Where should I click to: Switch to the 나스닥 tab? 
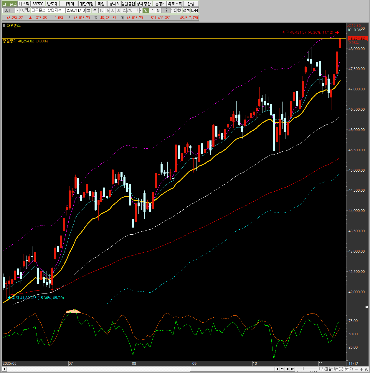pos(24,4)
